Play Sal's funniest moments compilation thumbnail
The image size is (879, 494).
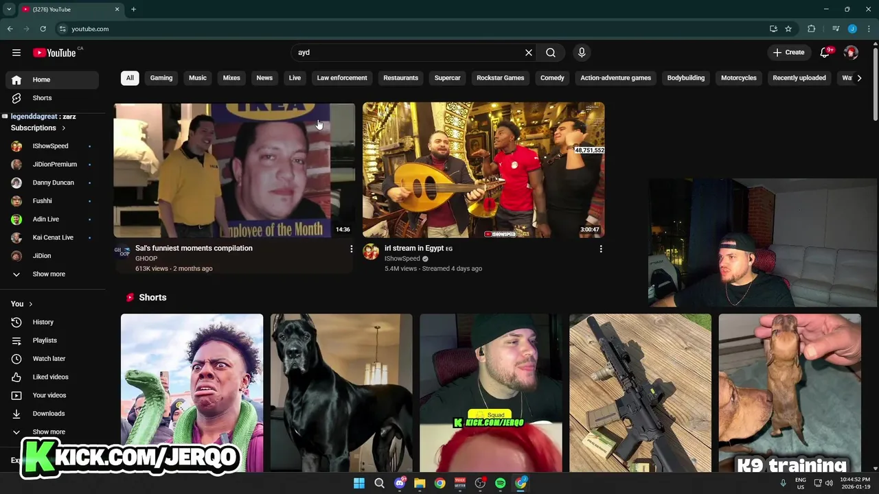[x=234, y=170]
